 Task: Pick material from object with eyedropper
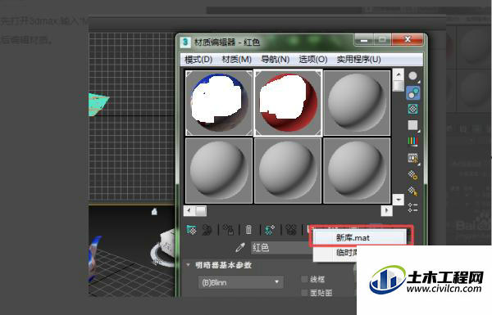(x=240, y=248)
